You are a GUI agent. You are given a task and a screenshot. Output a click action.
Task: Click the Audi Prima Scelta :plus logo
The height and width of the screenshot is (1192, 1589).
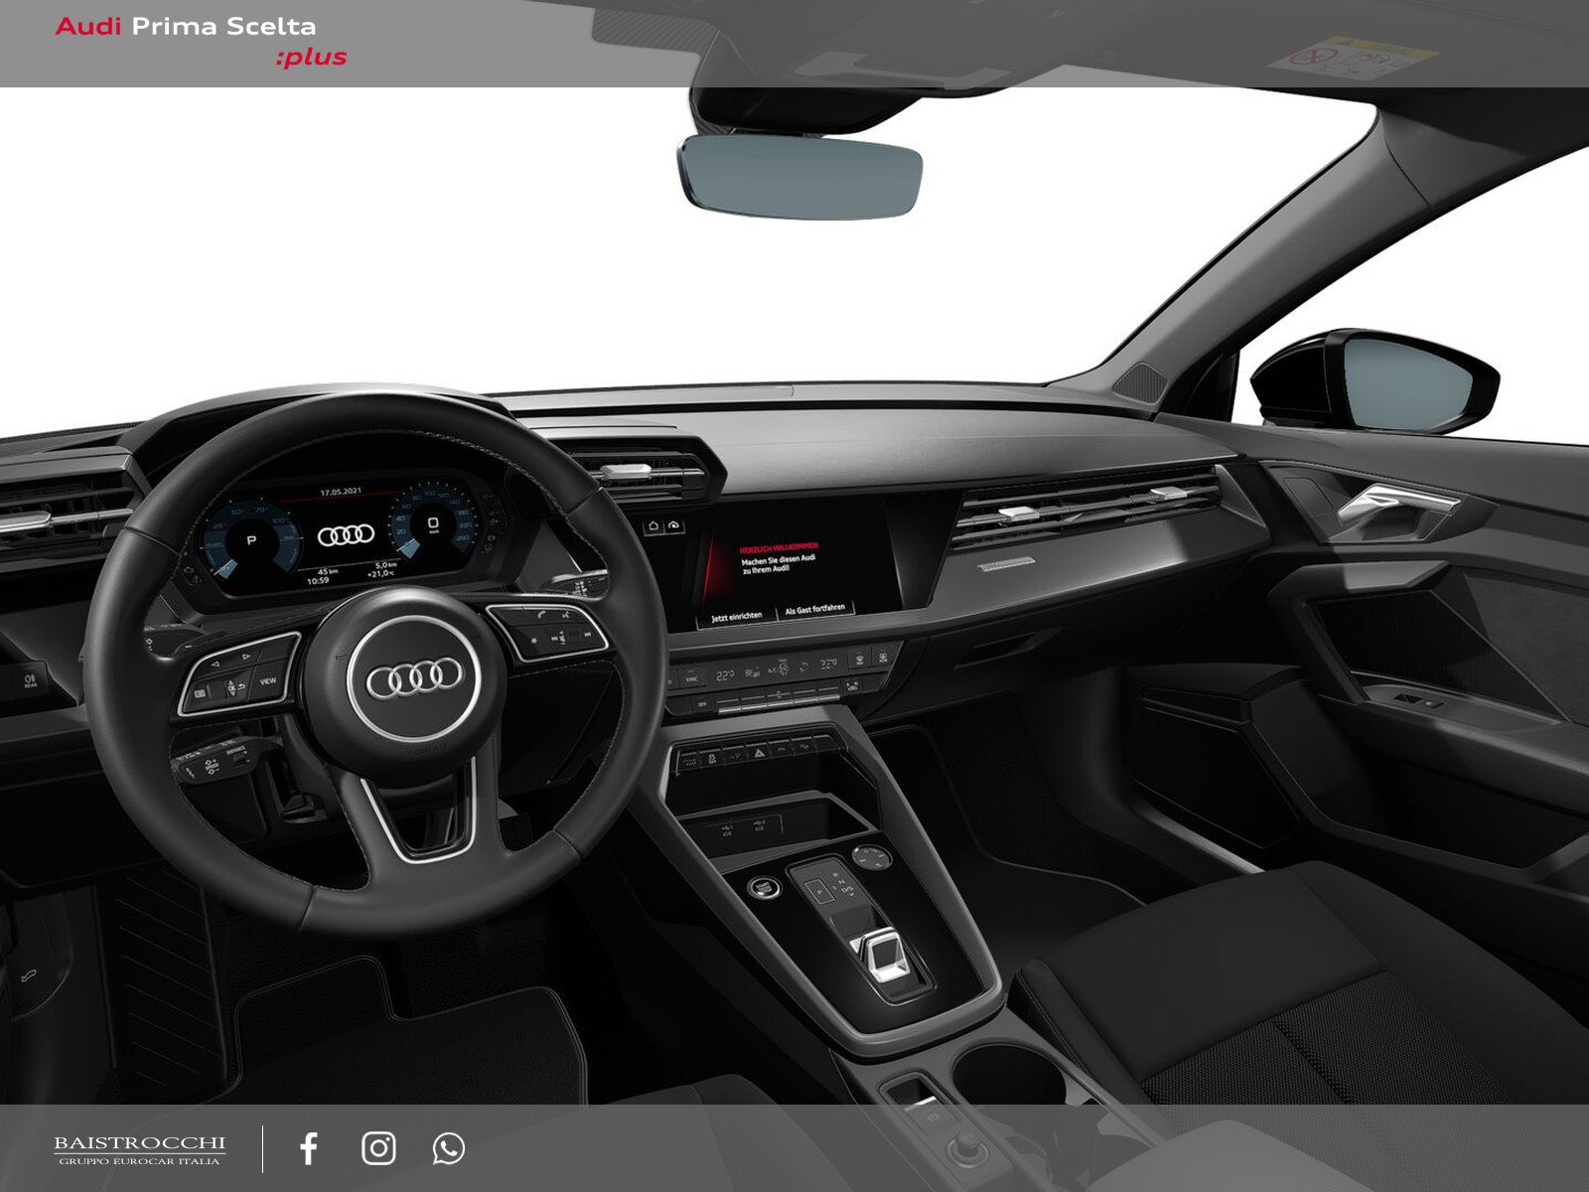(201, 41)
